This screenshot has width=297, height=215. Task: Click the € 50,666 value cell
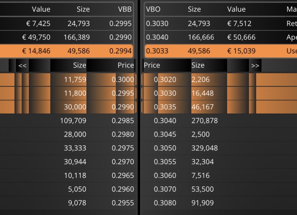241,37
